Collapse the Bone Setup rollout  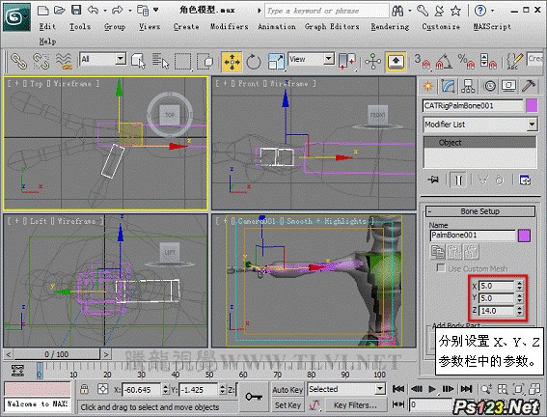480,211
